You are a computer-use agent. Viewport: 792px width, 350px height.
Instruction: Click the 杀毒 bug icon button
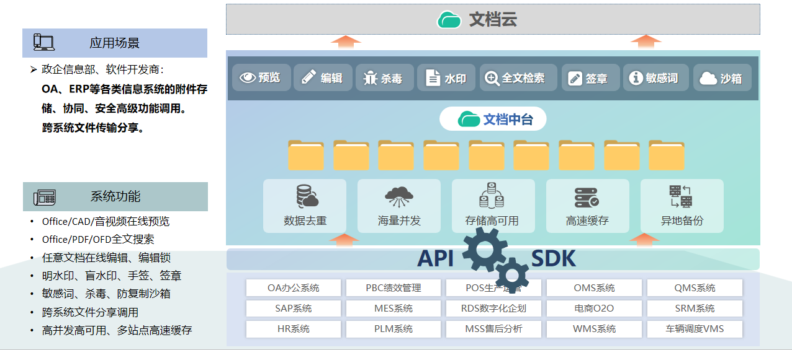384,78
